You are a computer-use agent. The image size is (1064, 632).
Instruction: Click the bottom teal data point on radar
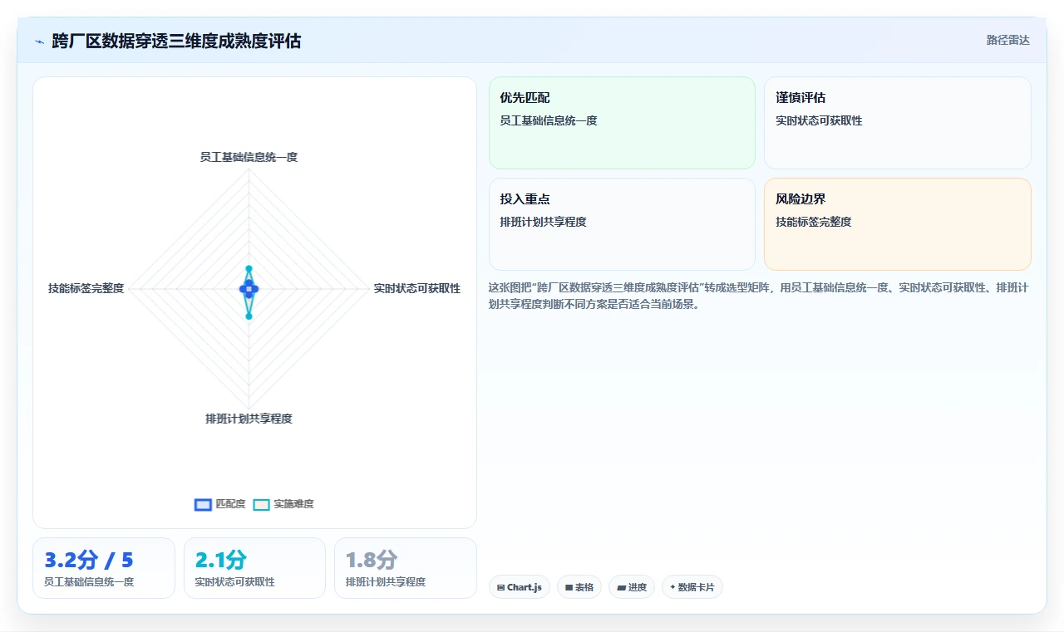tap(249, 316)
